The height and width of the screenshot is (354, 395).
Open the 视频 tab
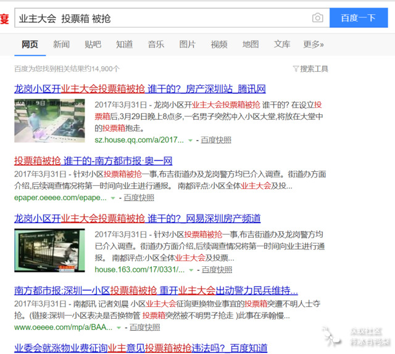pyautogui.click(x=219, y=44)
